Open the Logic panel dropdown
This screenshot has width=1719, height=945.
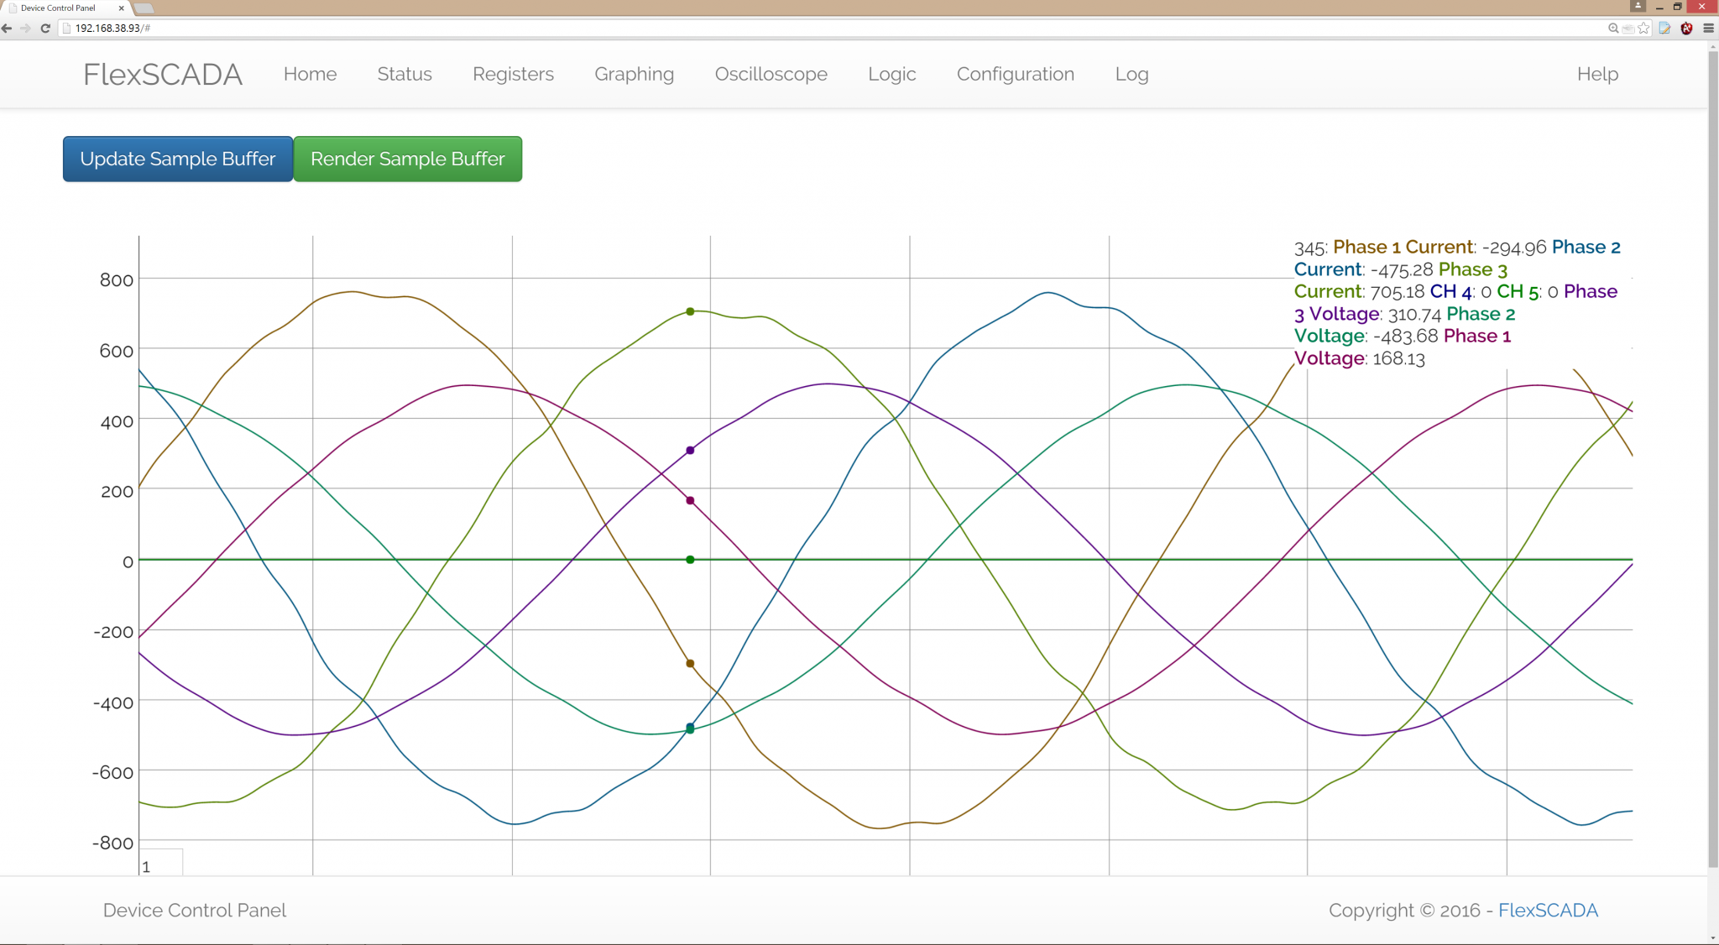pyautogui.click(x=891, y=73)
